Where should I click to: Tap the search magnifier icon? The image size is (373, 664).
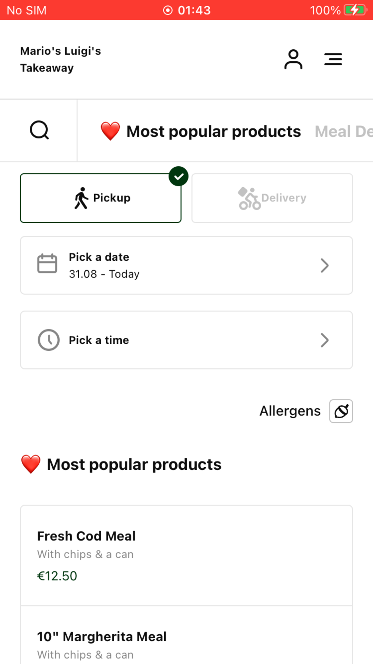coord(39,130)
